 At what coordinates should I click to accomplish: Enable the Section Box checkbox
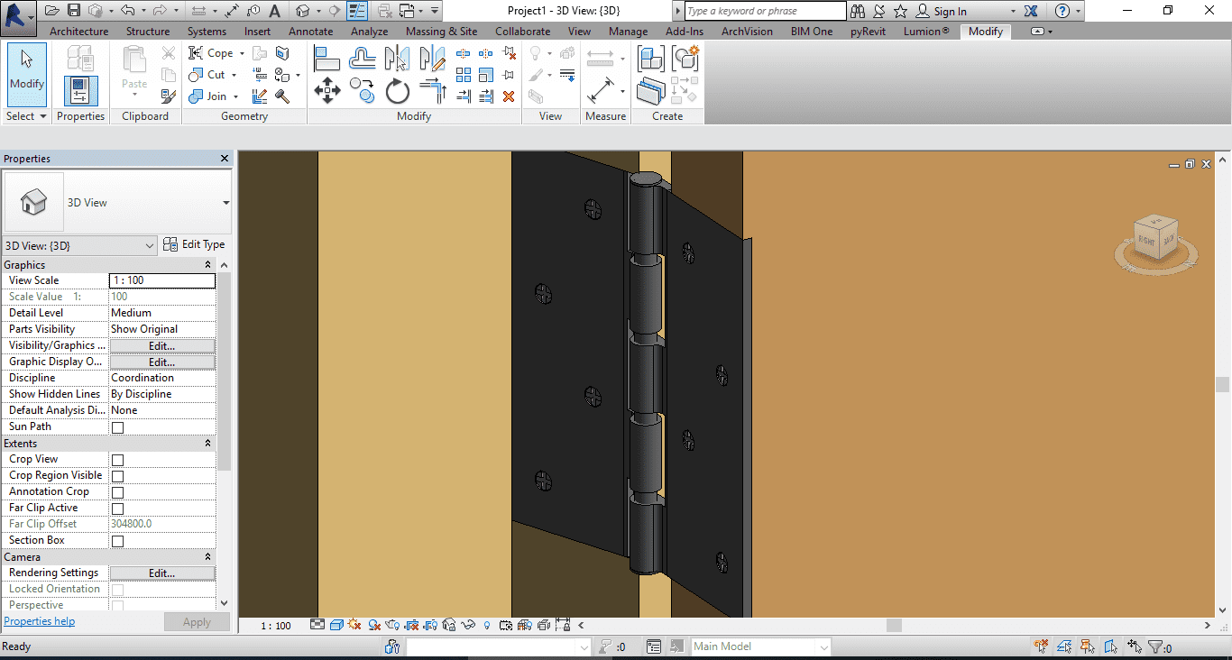point(117,541)
